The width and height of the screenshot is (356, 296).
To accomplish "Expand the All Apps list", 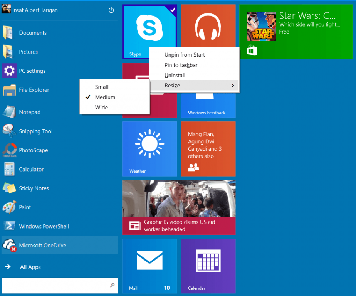I will coord(30,267).
